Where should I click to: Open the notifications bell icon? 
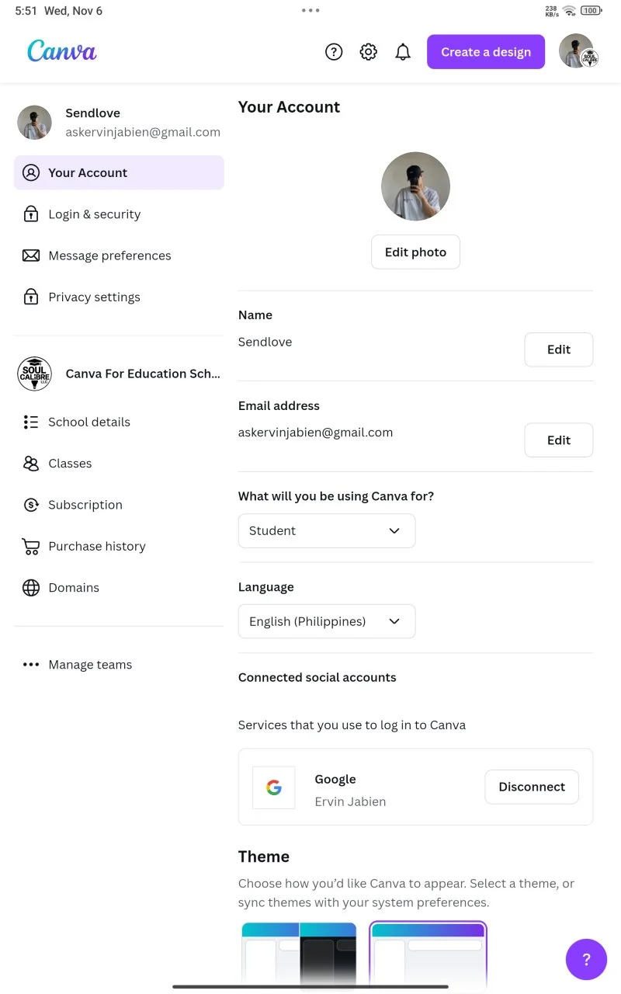[x=403, y=52]
